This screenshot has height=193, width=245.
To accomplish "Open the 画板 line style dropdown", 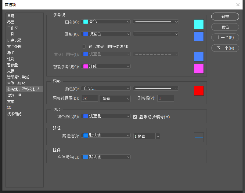I will 156,34.
